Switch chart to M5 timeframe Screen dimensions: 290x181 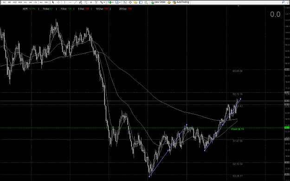coord(9,2)
